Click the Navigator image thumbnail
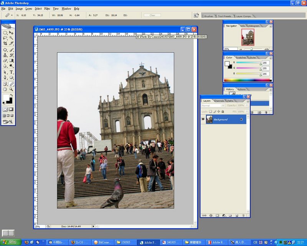Image resolution: width=307 pixels, height=246 pixels. [248, 37]
